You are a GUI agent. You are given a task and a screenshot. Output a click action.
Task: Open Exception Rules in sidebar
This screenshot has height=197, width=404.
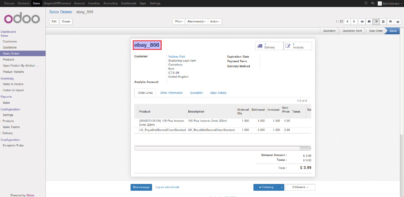pyautogui.click(x=13, y=146)
